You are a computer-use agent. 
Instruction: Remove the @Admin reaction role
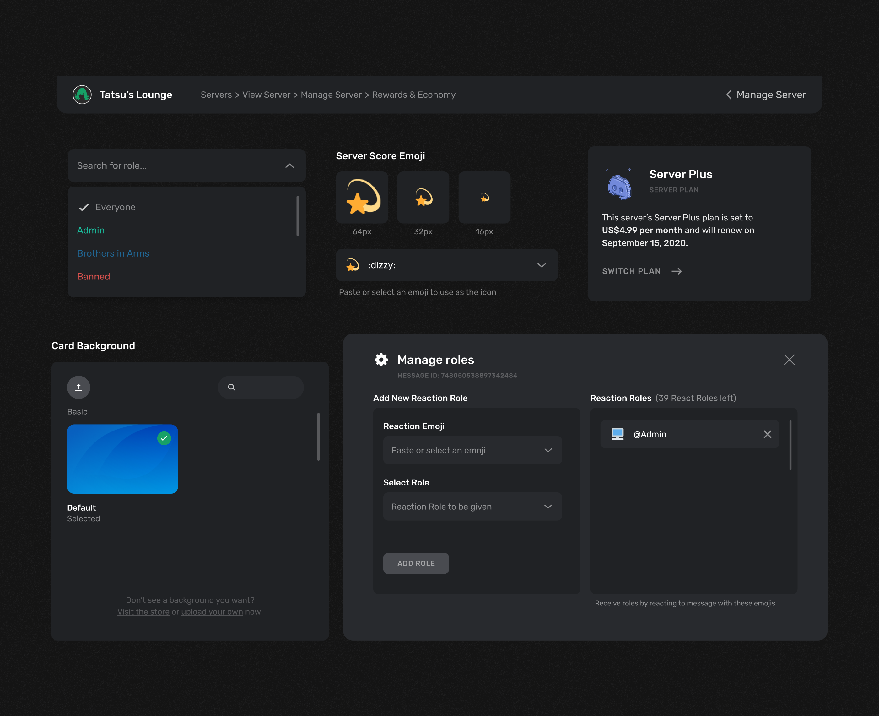[767, 434]
